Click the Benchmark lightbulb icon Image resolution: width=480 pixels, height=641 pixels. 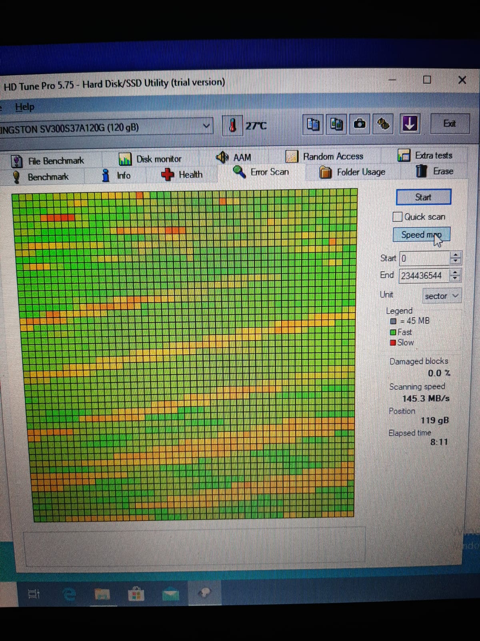(x=16, y=177)
